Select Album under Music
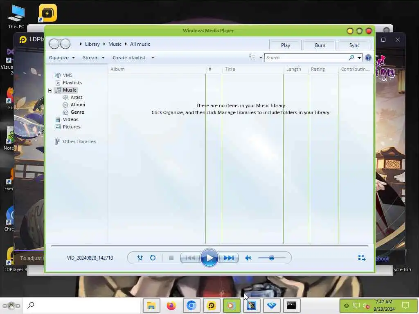This screenshot has width=419, height=314. pyautogui.click(x=78, y=105)
